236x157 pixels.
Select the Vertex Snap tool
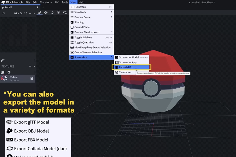[65, 13]
